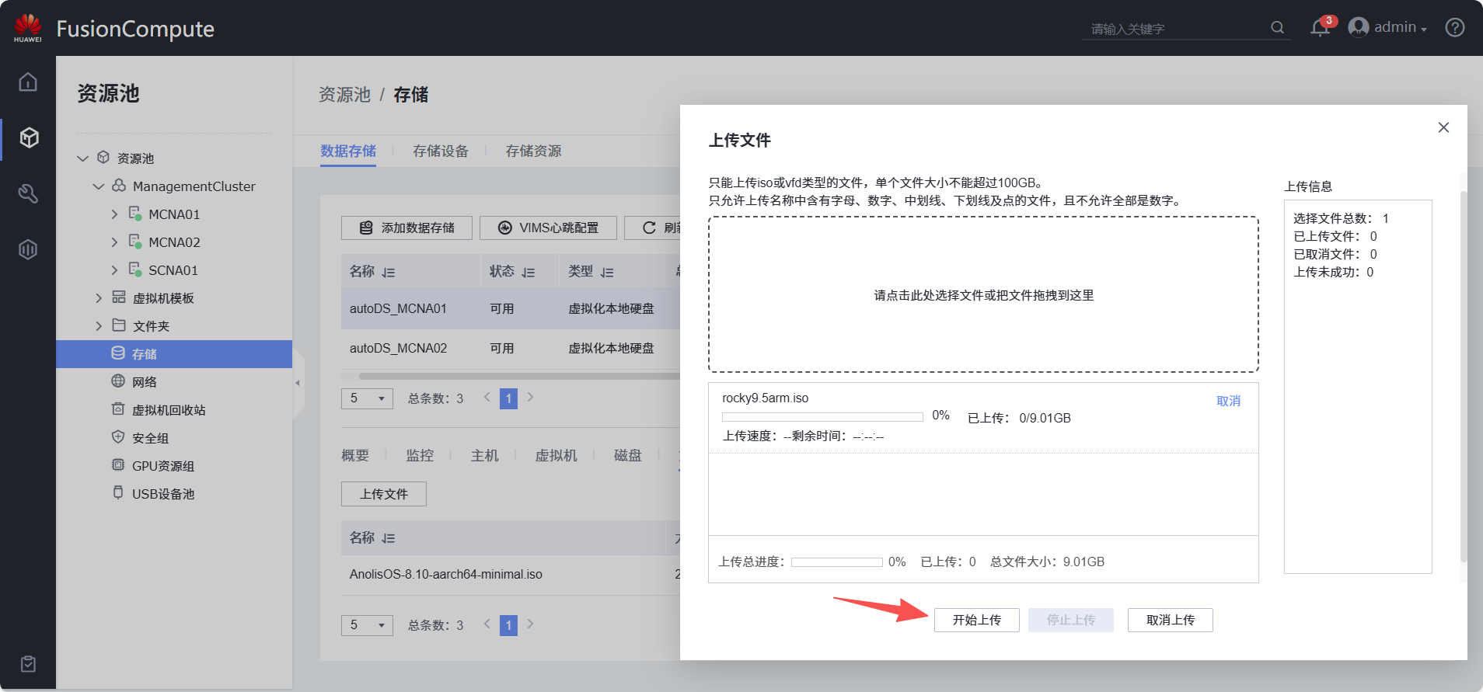Open the home icon in the left sidebar
The height and width of the screenshot is (692, 1483).
(x=28, y=82)
